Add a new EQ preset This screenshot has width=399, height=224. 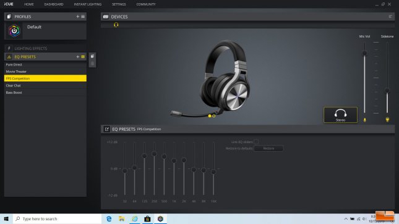[77, 57]
